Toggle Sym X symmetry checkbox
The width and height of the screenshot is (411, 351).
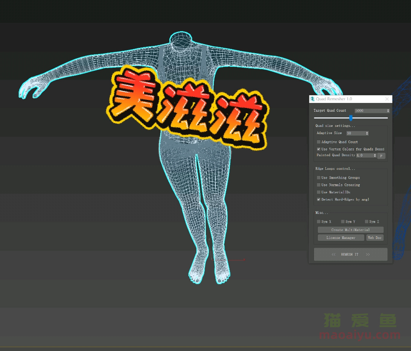(319, 222)
